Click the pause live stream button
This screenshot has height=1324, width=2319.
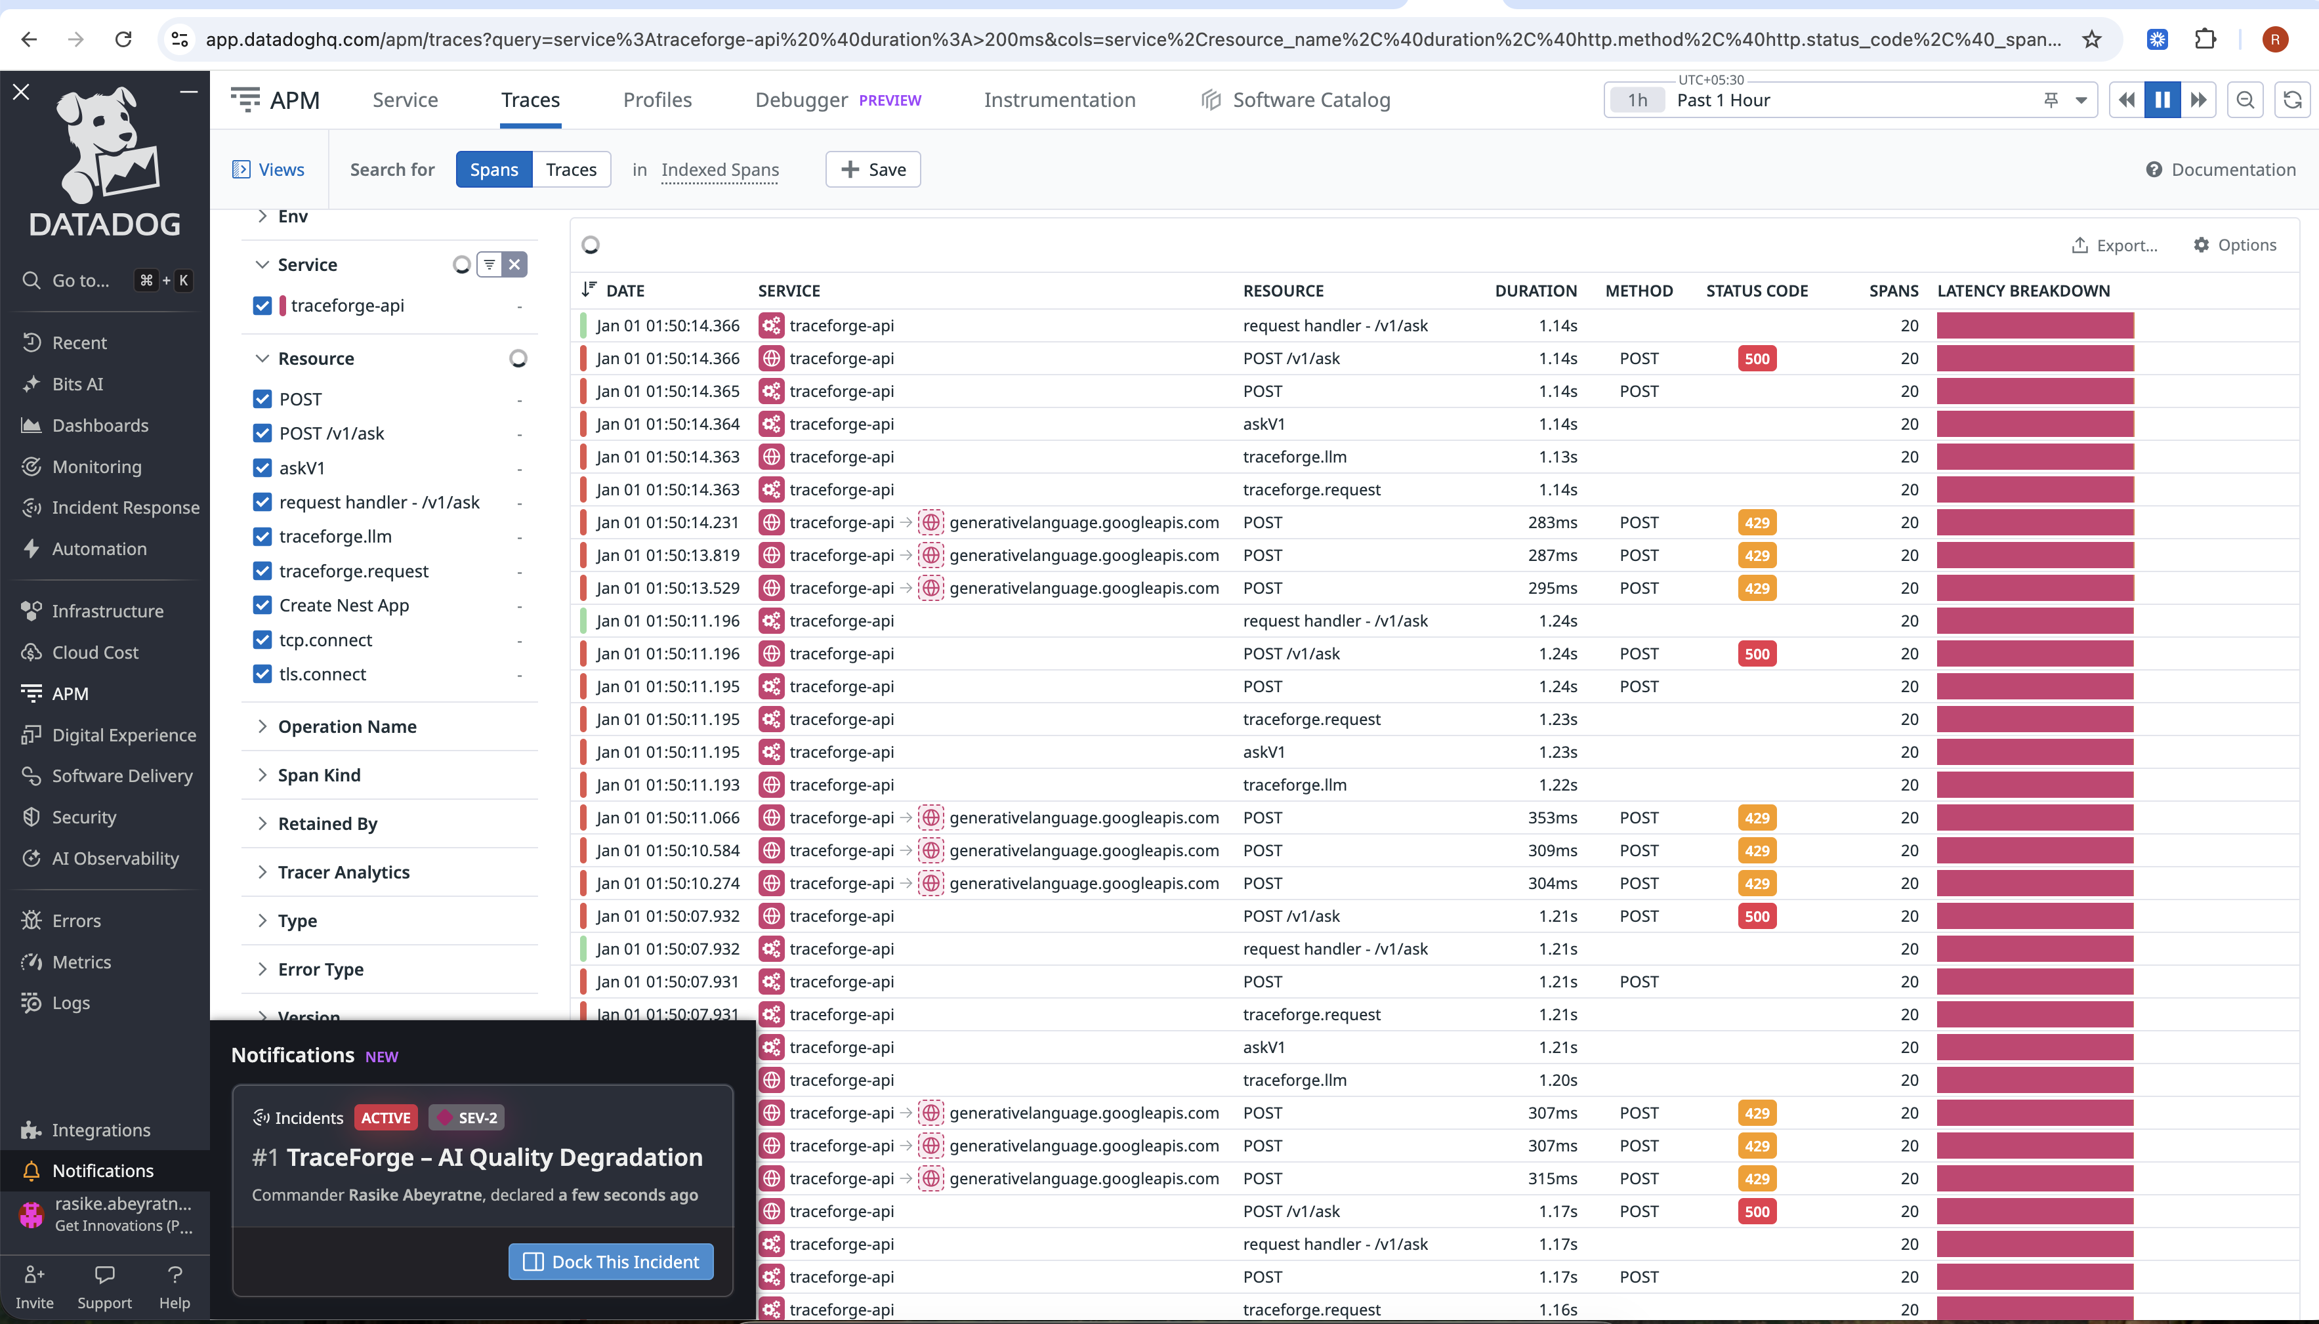click(2162, 100)
